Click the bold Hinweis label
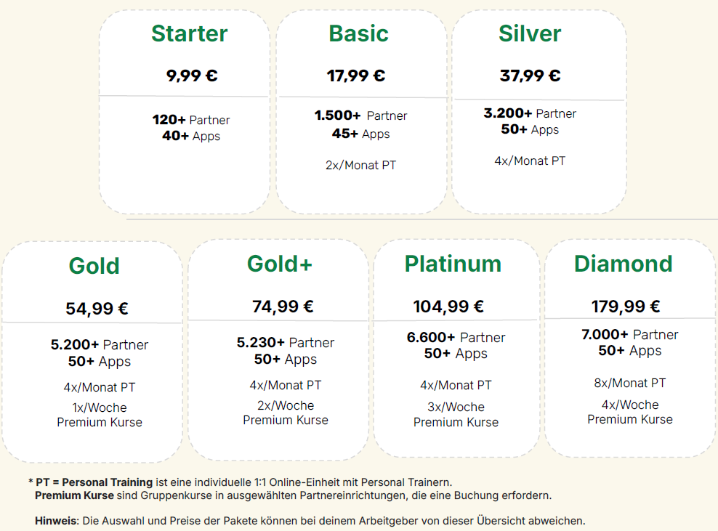The width and height of the screenshot is (718, 531). click(x=55, y=521)
